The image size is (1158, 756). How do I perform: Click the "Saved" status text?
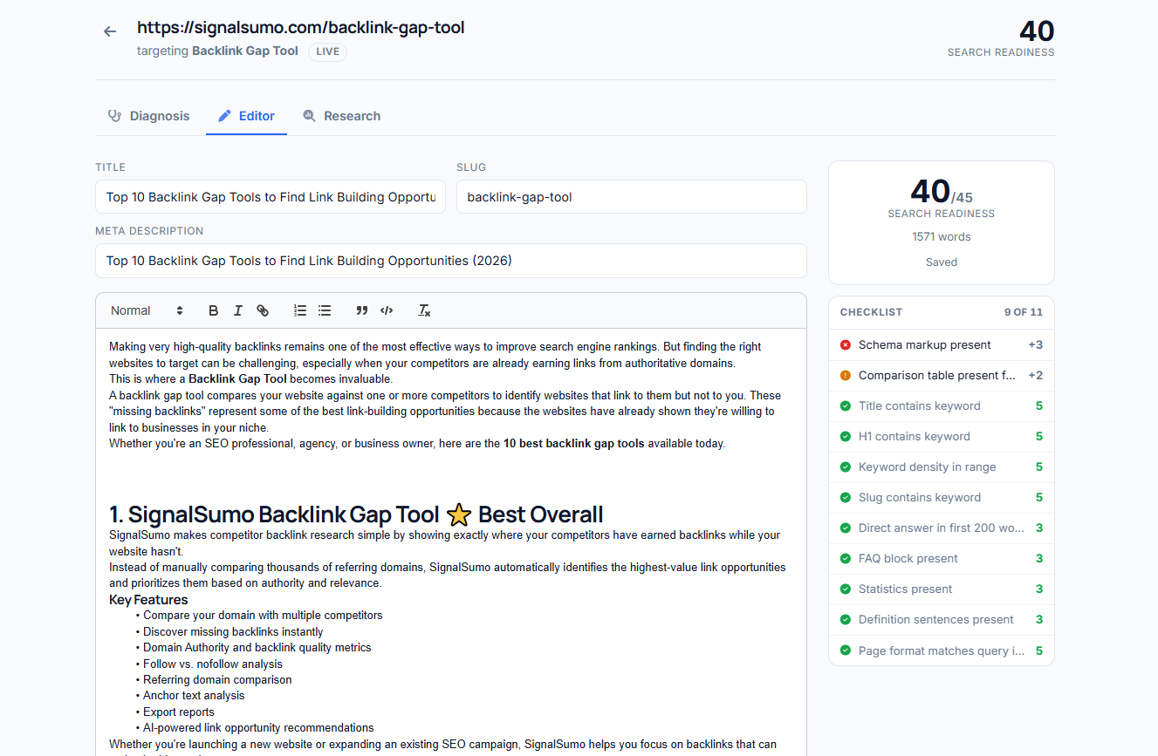pos(942,262)
